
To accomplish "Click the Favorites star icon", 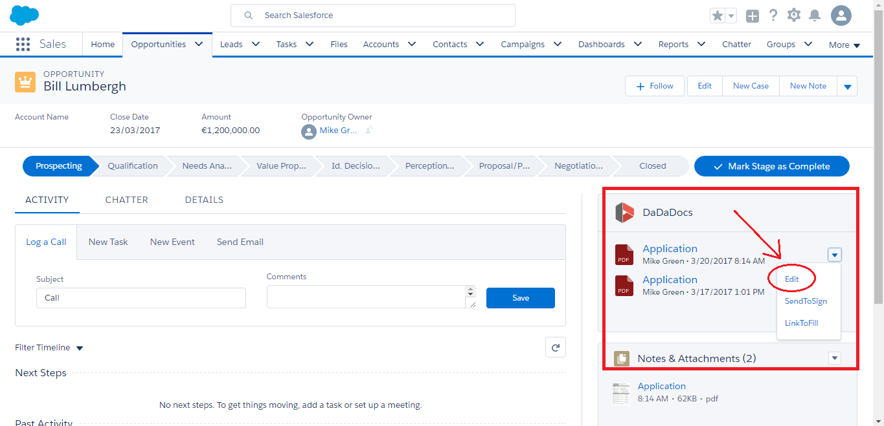I will click(x=718, y=16).
